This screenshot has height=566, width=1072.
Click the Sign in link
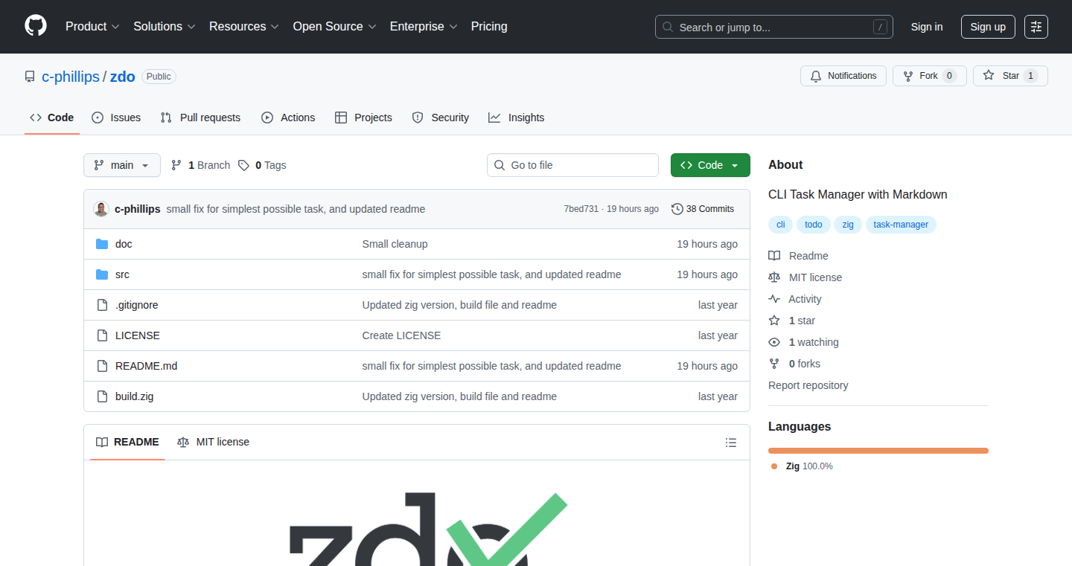coord(927,27)
